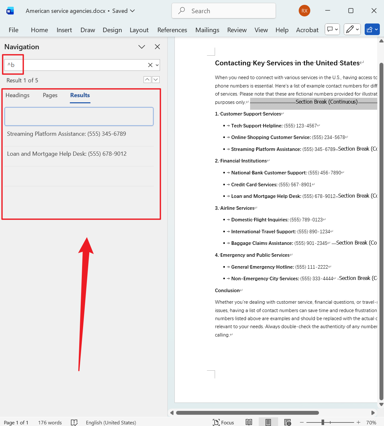
Task: Toggle Print Layout view
Action: pos(268,422)
